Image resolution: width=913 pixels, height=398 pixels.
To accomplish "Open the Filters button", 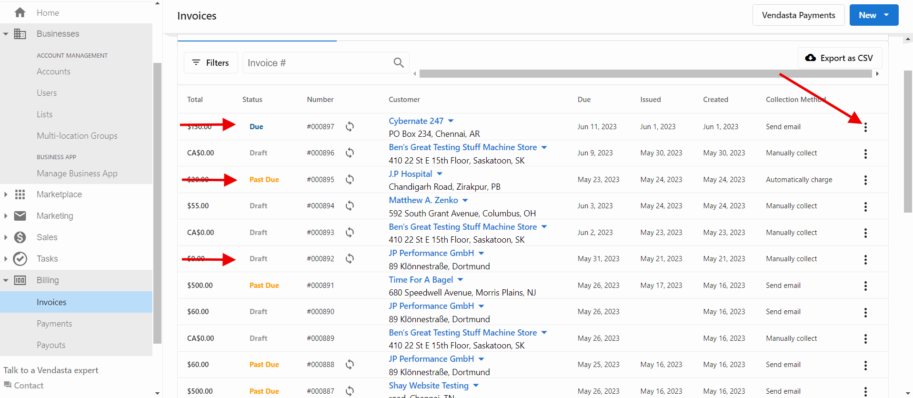I will tap(211, 62).
